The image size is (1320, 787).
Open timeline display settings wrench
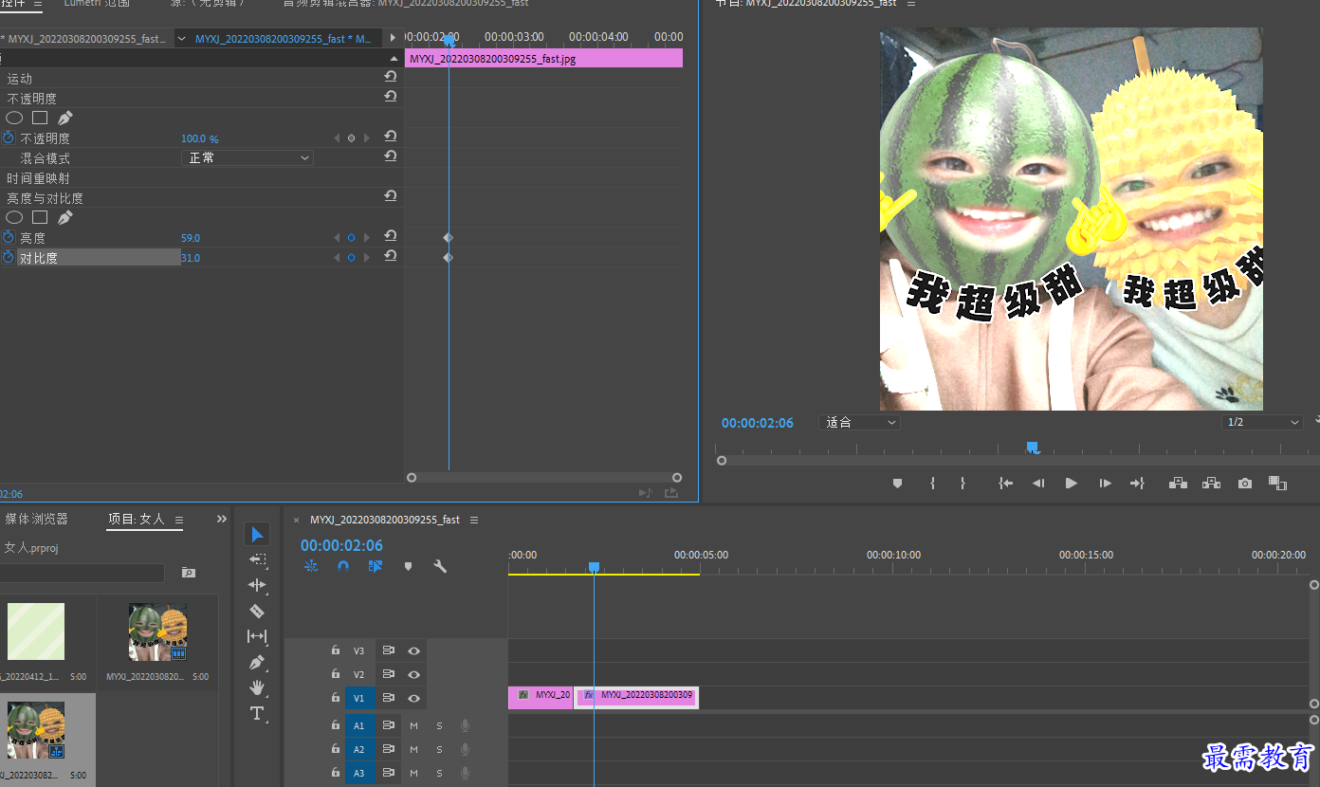click(x=440, y=566)
